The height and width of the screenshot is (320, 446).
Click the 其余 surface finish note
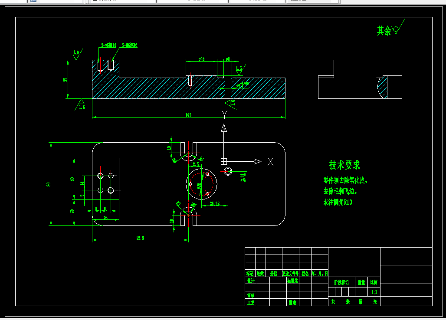[x=384, y=30]
